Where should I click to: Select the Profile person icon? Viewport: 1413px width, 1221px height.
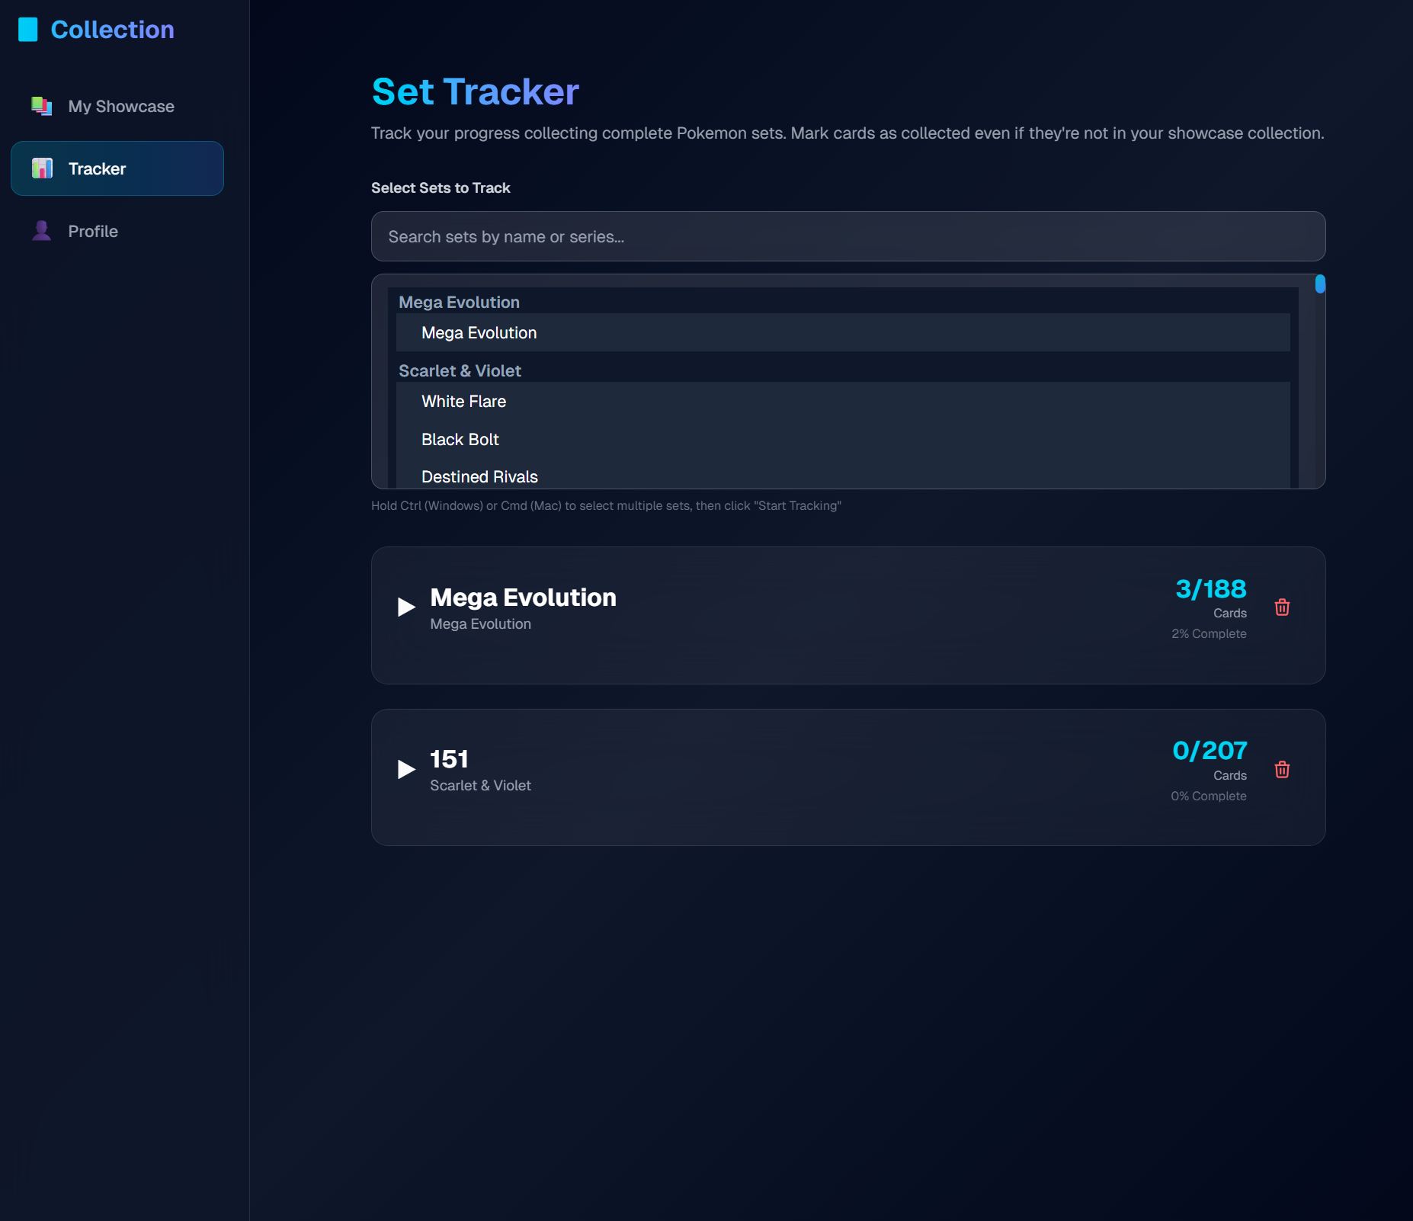40,230
